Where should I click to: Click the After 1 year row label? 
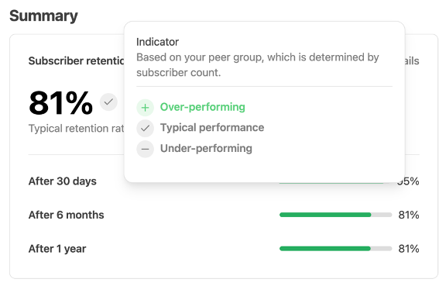click(x=57, y=249)
